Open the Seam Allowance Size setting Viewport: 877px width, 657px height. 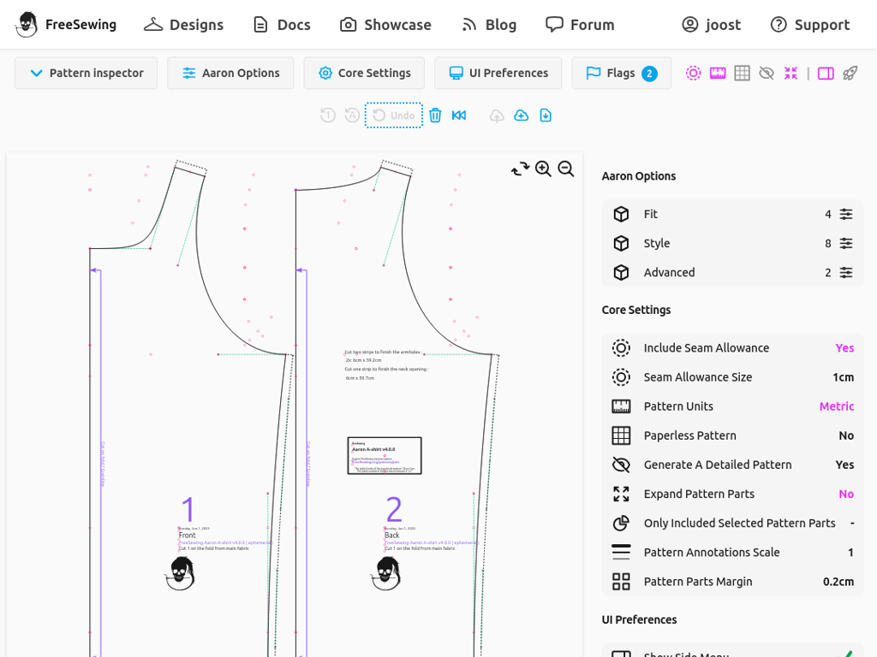click(732, 377)
